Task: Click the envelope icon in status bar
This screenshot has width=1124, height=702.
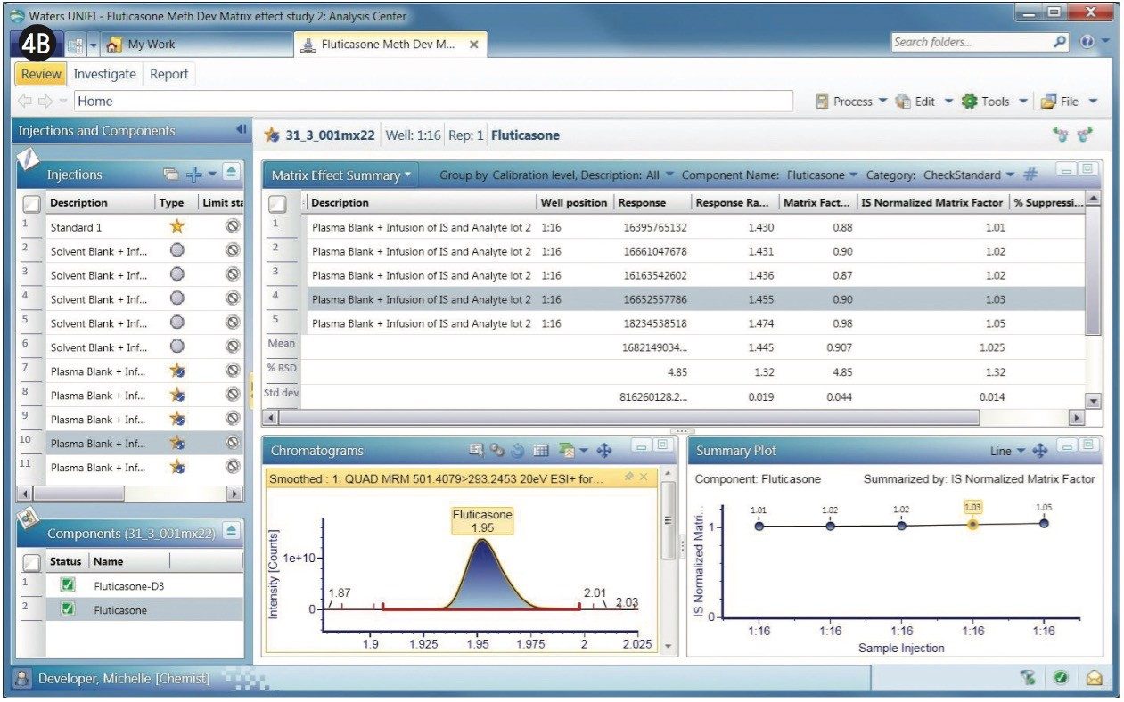Action: click(1094, 678)
